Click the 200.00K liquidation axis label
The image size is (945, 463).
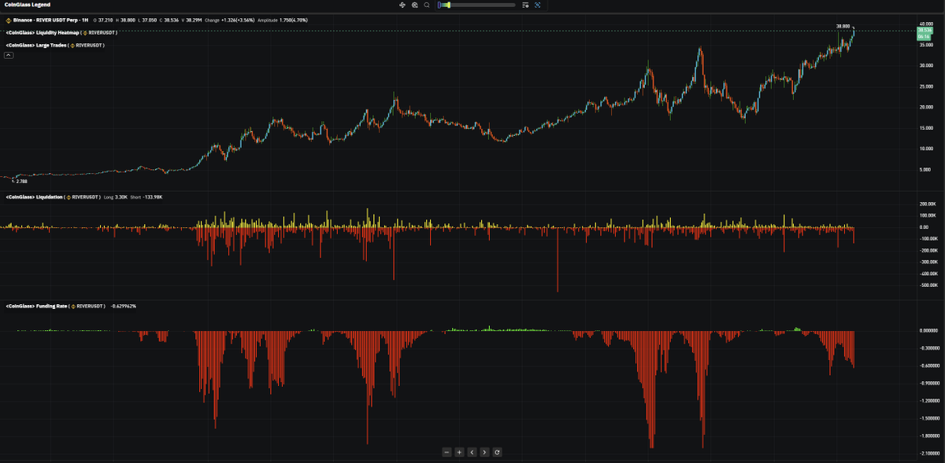coord(928,204)
